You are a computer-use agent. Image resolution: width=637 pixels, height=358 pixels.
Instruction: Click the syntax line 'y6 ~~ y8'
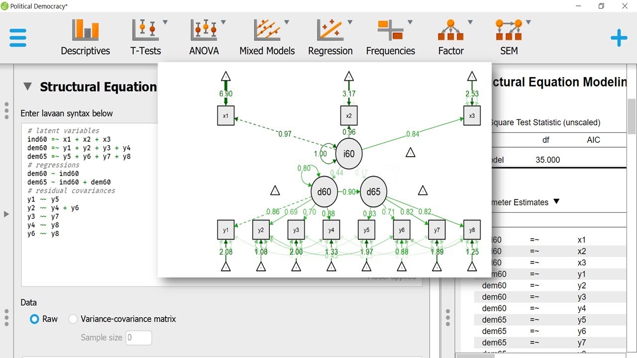click(x=43, y=233)
